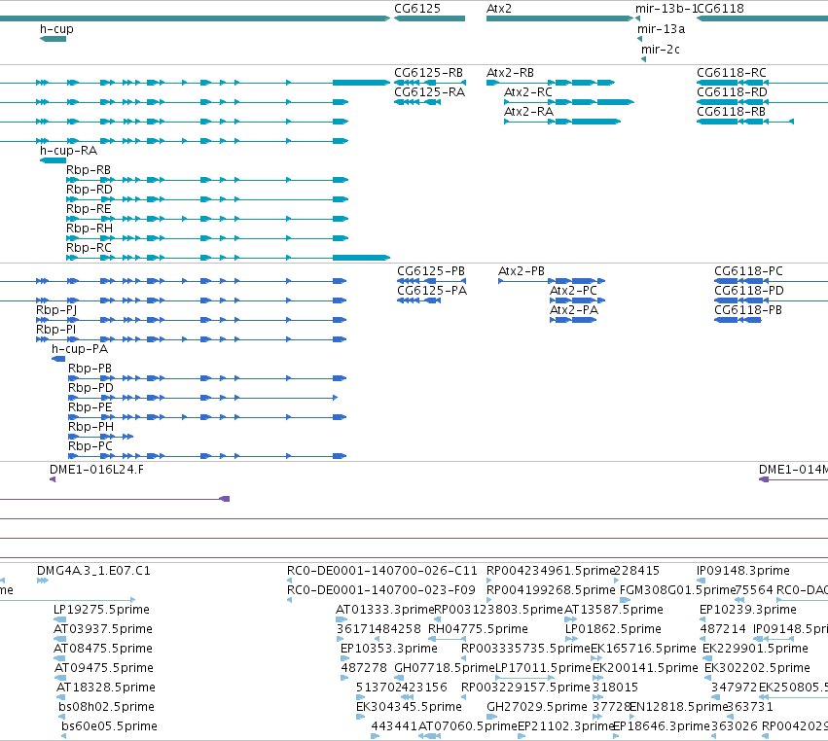Select the Atx2 gene label
Viewport: 828px width, 741px height.
499,9
